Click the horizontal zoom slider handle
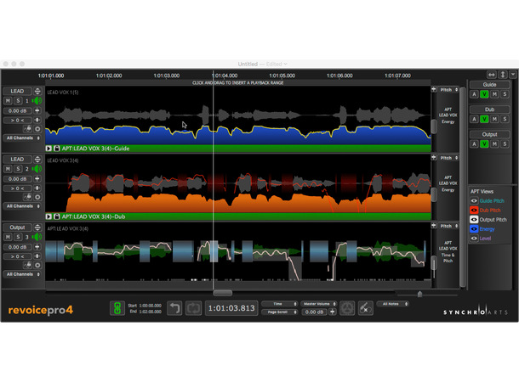This screenshot has width=519, height=382. [419, 294]
